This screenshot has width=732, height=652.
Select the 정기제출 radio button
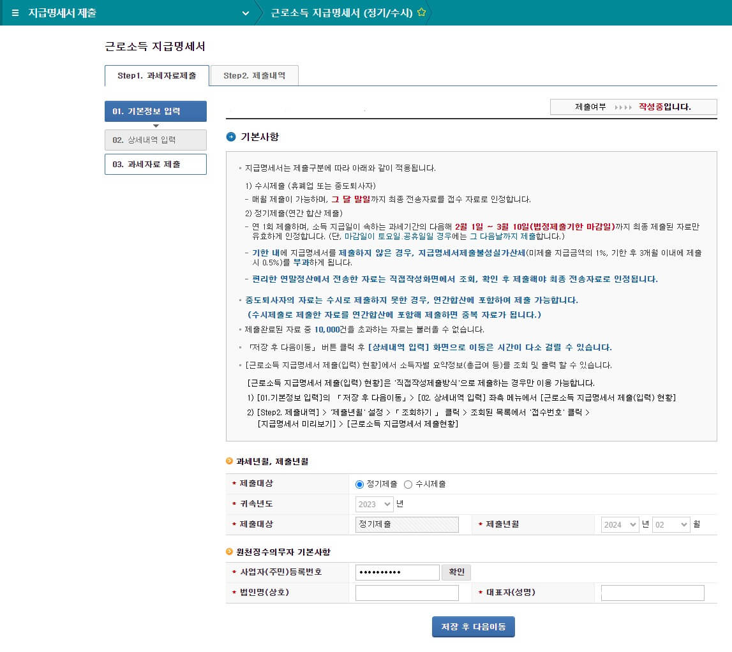click(359, 484)
